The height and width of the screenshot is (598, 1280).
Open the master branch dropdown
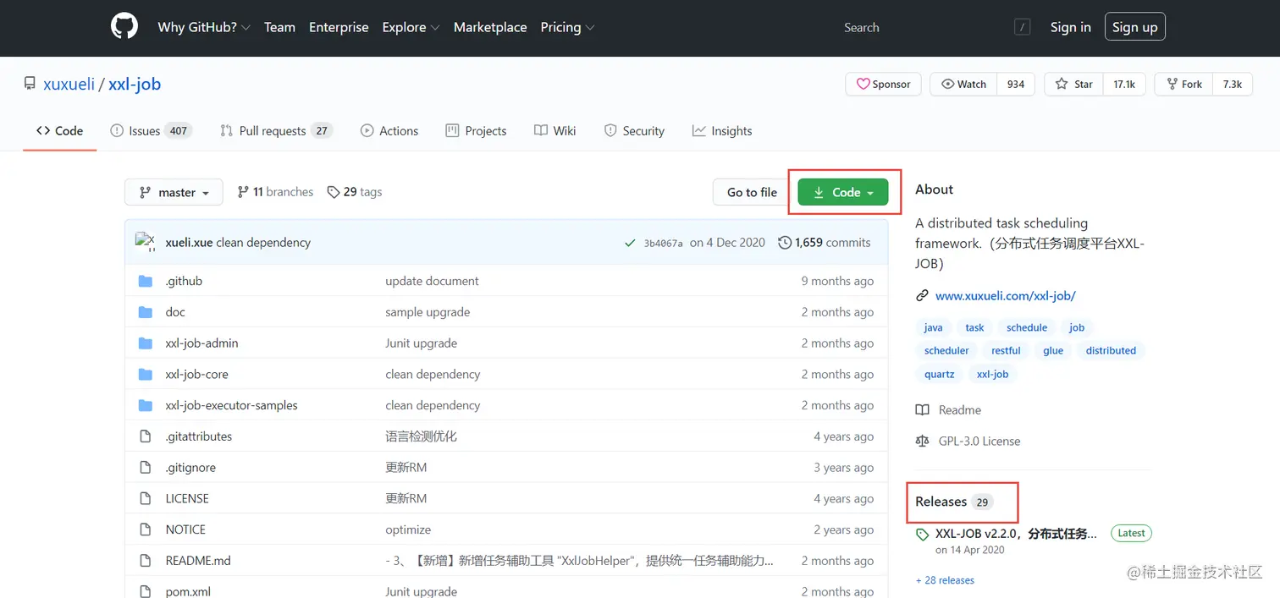coord(174,192)
